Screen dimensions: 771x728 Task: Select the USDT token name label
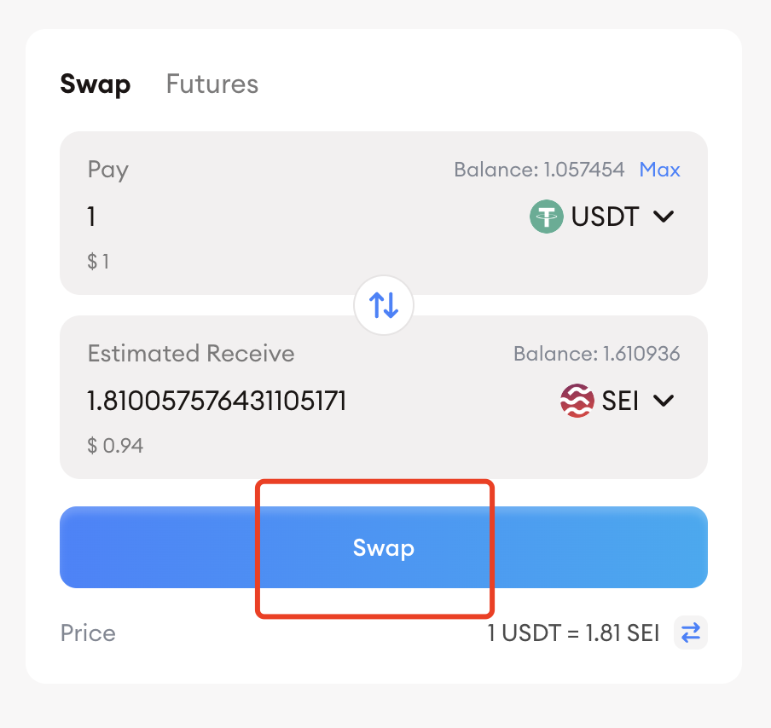point(605,217)
